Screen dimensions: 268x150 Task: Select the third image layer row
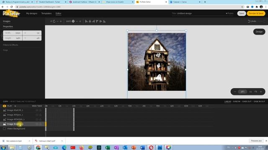pyautogui.click(x=23, y=120)
